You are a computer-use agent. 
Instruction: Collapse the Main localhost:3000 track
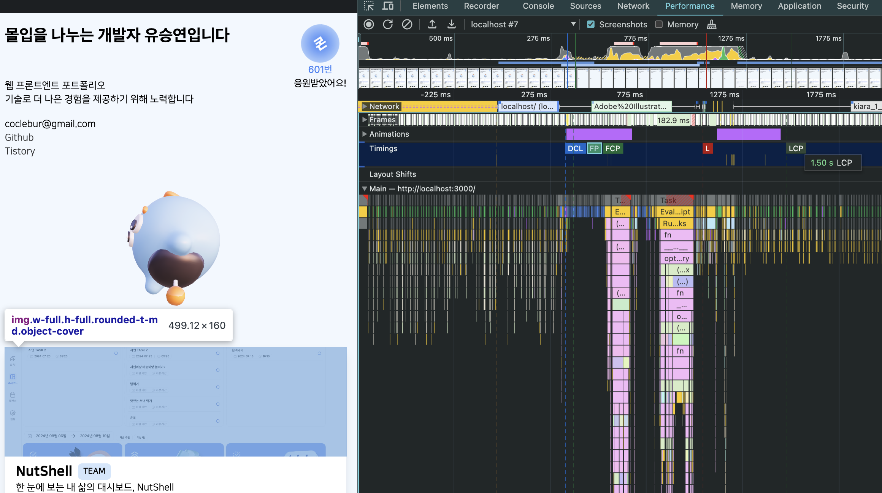(365, 188)
